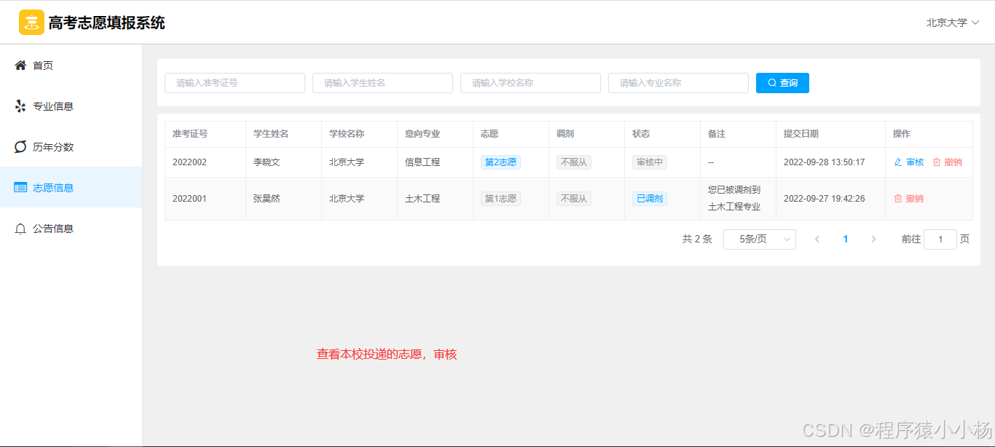This screenshot has height=447, width=995.
Task: Click the edit pencil icon for 李晓文
Action: point(898,162)
